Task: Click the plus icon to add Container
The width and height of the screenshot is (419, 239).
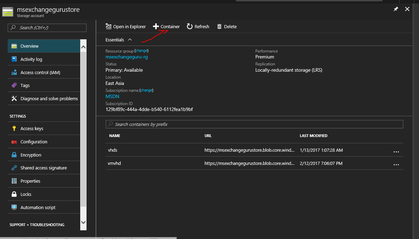Action: 156,26
